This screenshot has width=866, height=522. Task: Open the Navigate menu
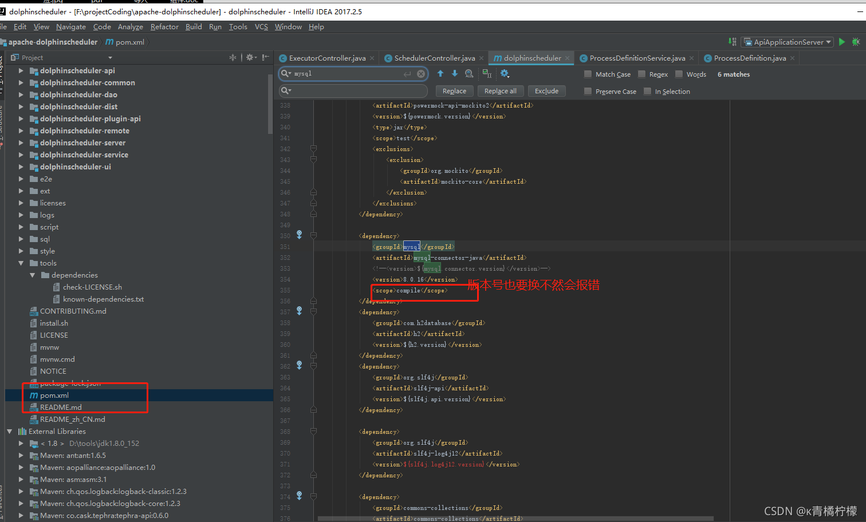tap(71, 26)
